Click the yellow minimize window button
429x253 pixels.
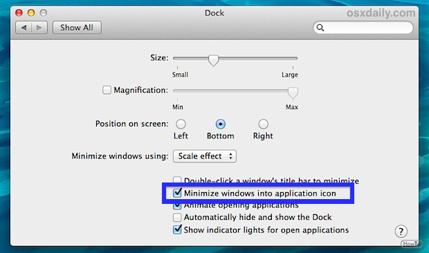(31, 13)
